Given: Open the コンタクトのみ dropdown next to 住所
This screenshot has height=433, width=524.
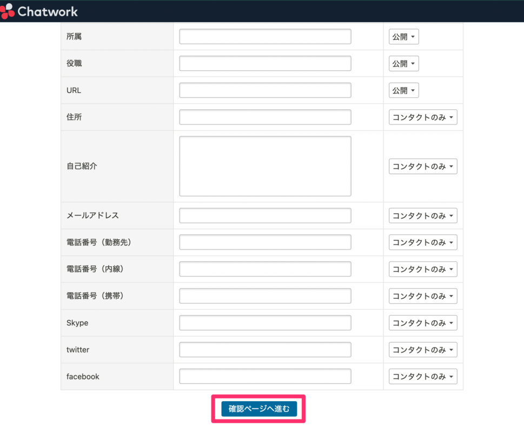Looking at the screenshot, I should (x=422, y=117).
